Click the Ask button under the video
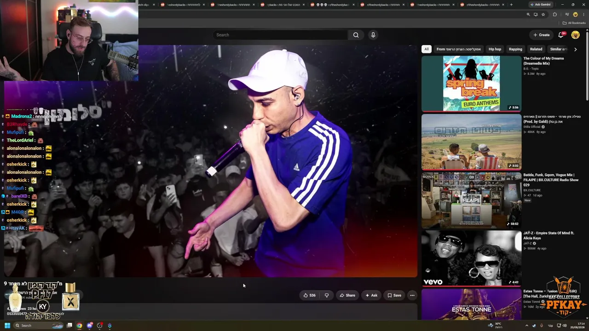The image size is (589, 331). (x=371, y=296)
